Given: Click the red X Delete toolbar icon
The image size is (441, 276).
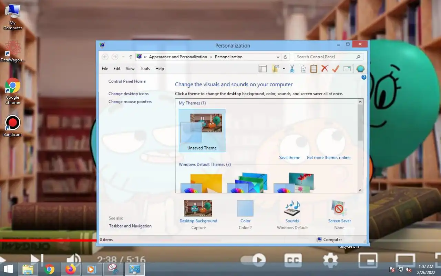Looking at the screenshot, I should (x=325, y=69).
